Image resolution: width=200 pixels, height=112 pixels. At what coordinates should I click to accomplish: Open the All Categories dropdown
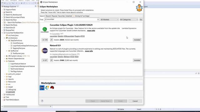(x=129, y=20)
